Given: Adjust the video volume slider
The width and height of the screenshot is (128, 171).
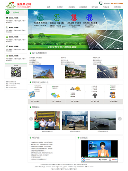Looking at the screenshot, I should [104, 160].
